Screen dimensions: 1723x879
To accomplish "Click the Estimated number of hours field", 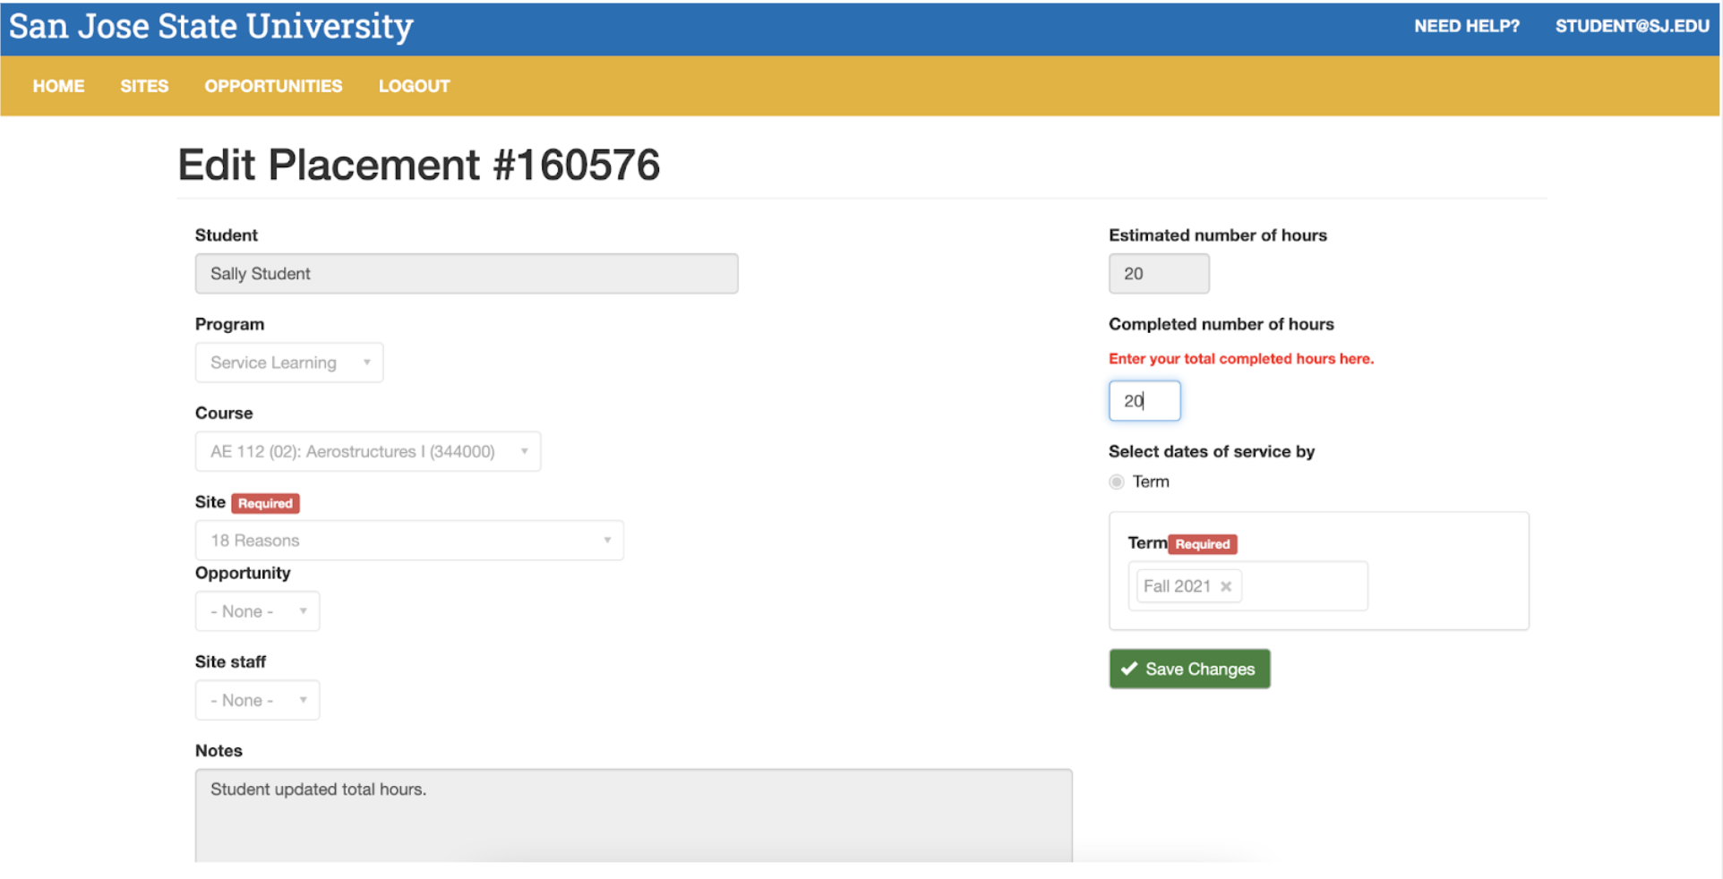I will click(1159, 274).
